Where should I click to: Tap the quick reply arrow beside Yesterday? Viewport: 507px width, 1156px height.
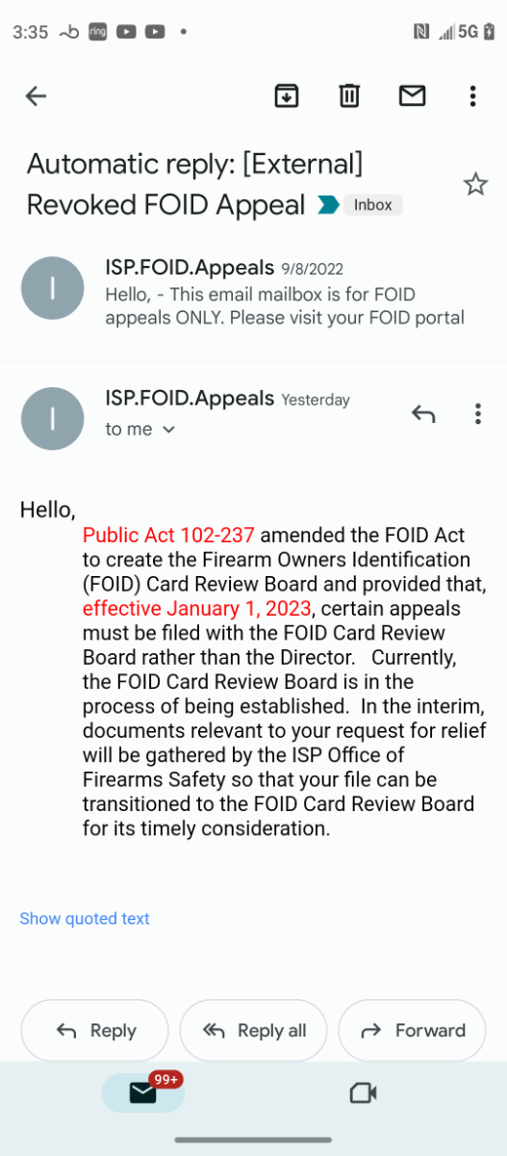[423, 414]
